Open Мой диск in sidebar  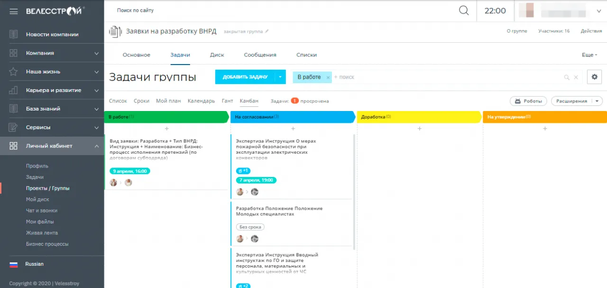(x=37, y=199)
